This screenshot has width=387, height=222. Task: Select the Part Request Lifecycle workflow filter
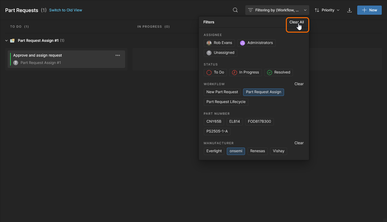(226, 102)
